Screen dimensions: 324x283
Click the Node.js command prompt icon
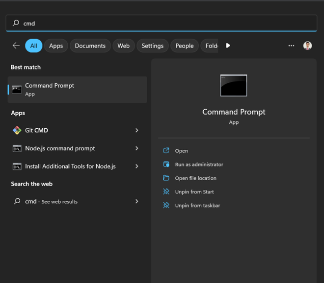pyautogui.click(x=17, y=148)
